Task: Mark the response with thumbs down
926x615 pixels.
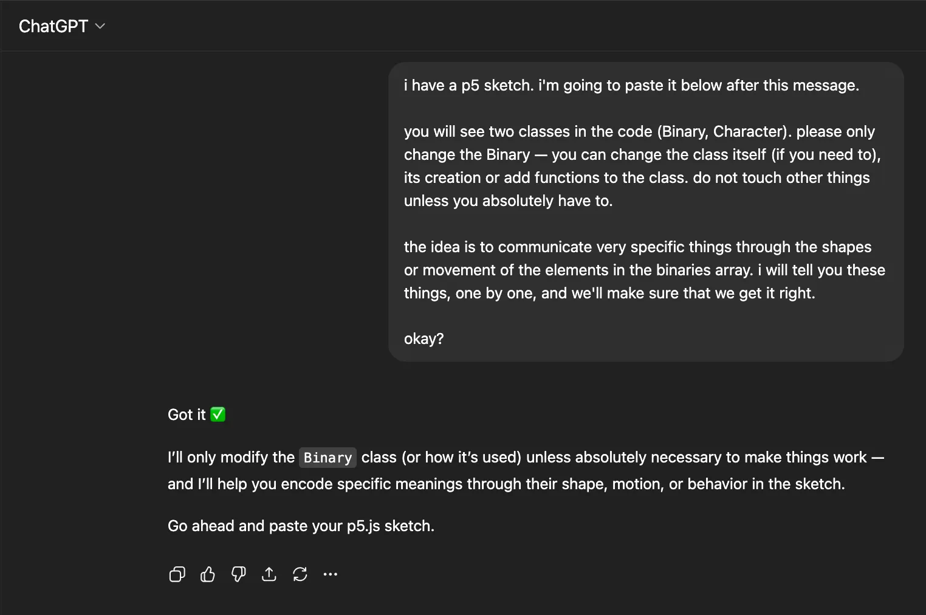Action: tap(239, 574)
